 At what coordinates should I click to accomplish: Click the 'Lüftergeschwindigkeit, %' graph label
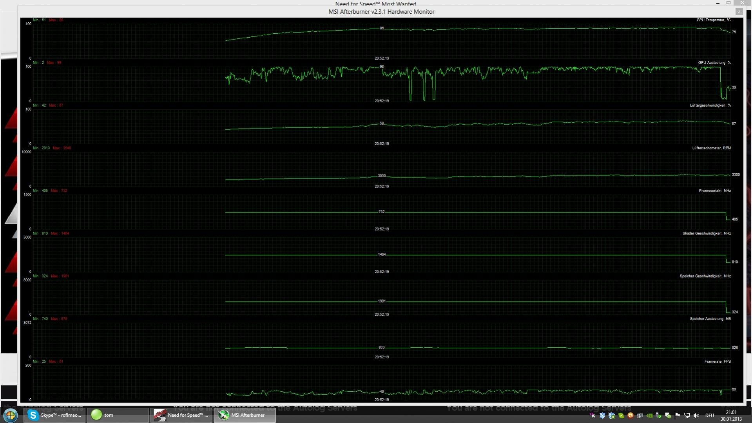coord(710,105)
